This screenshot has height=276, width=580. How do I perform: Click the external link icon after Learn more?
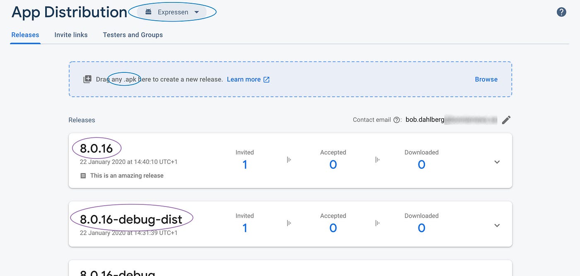point(266,79)
